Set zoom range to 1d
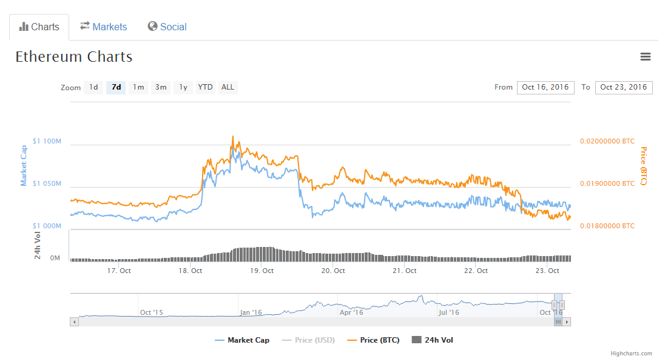The width and height of the screenshot is (665, 362). pyautogui.click(x=93, y=87)
